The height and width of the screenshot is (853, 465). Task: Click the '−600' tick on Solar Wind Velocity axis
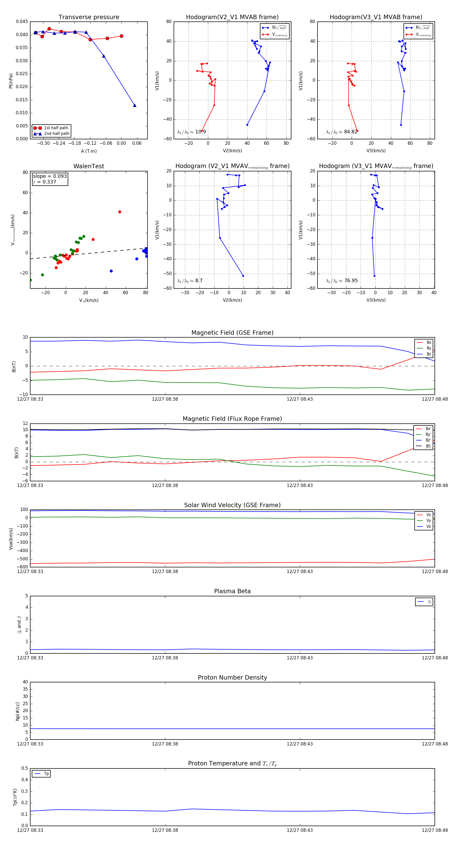tap(22, 567)
